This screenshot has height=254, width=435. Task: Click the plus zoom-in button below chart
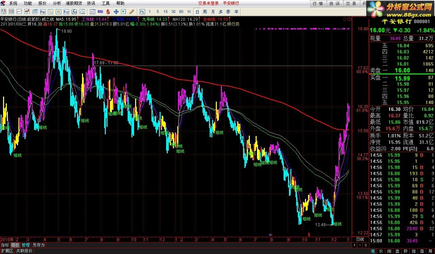pos(354,245)
